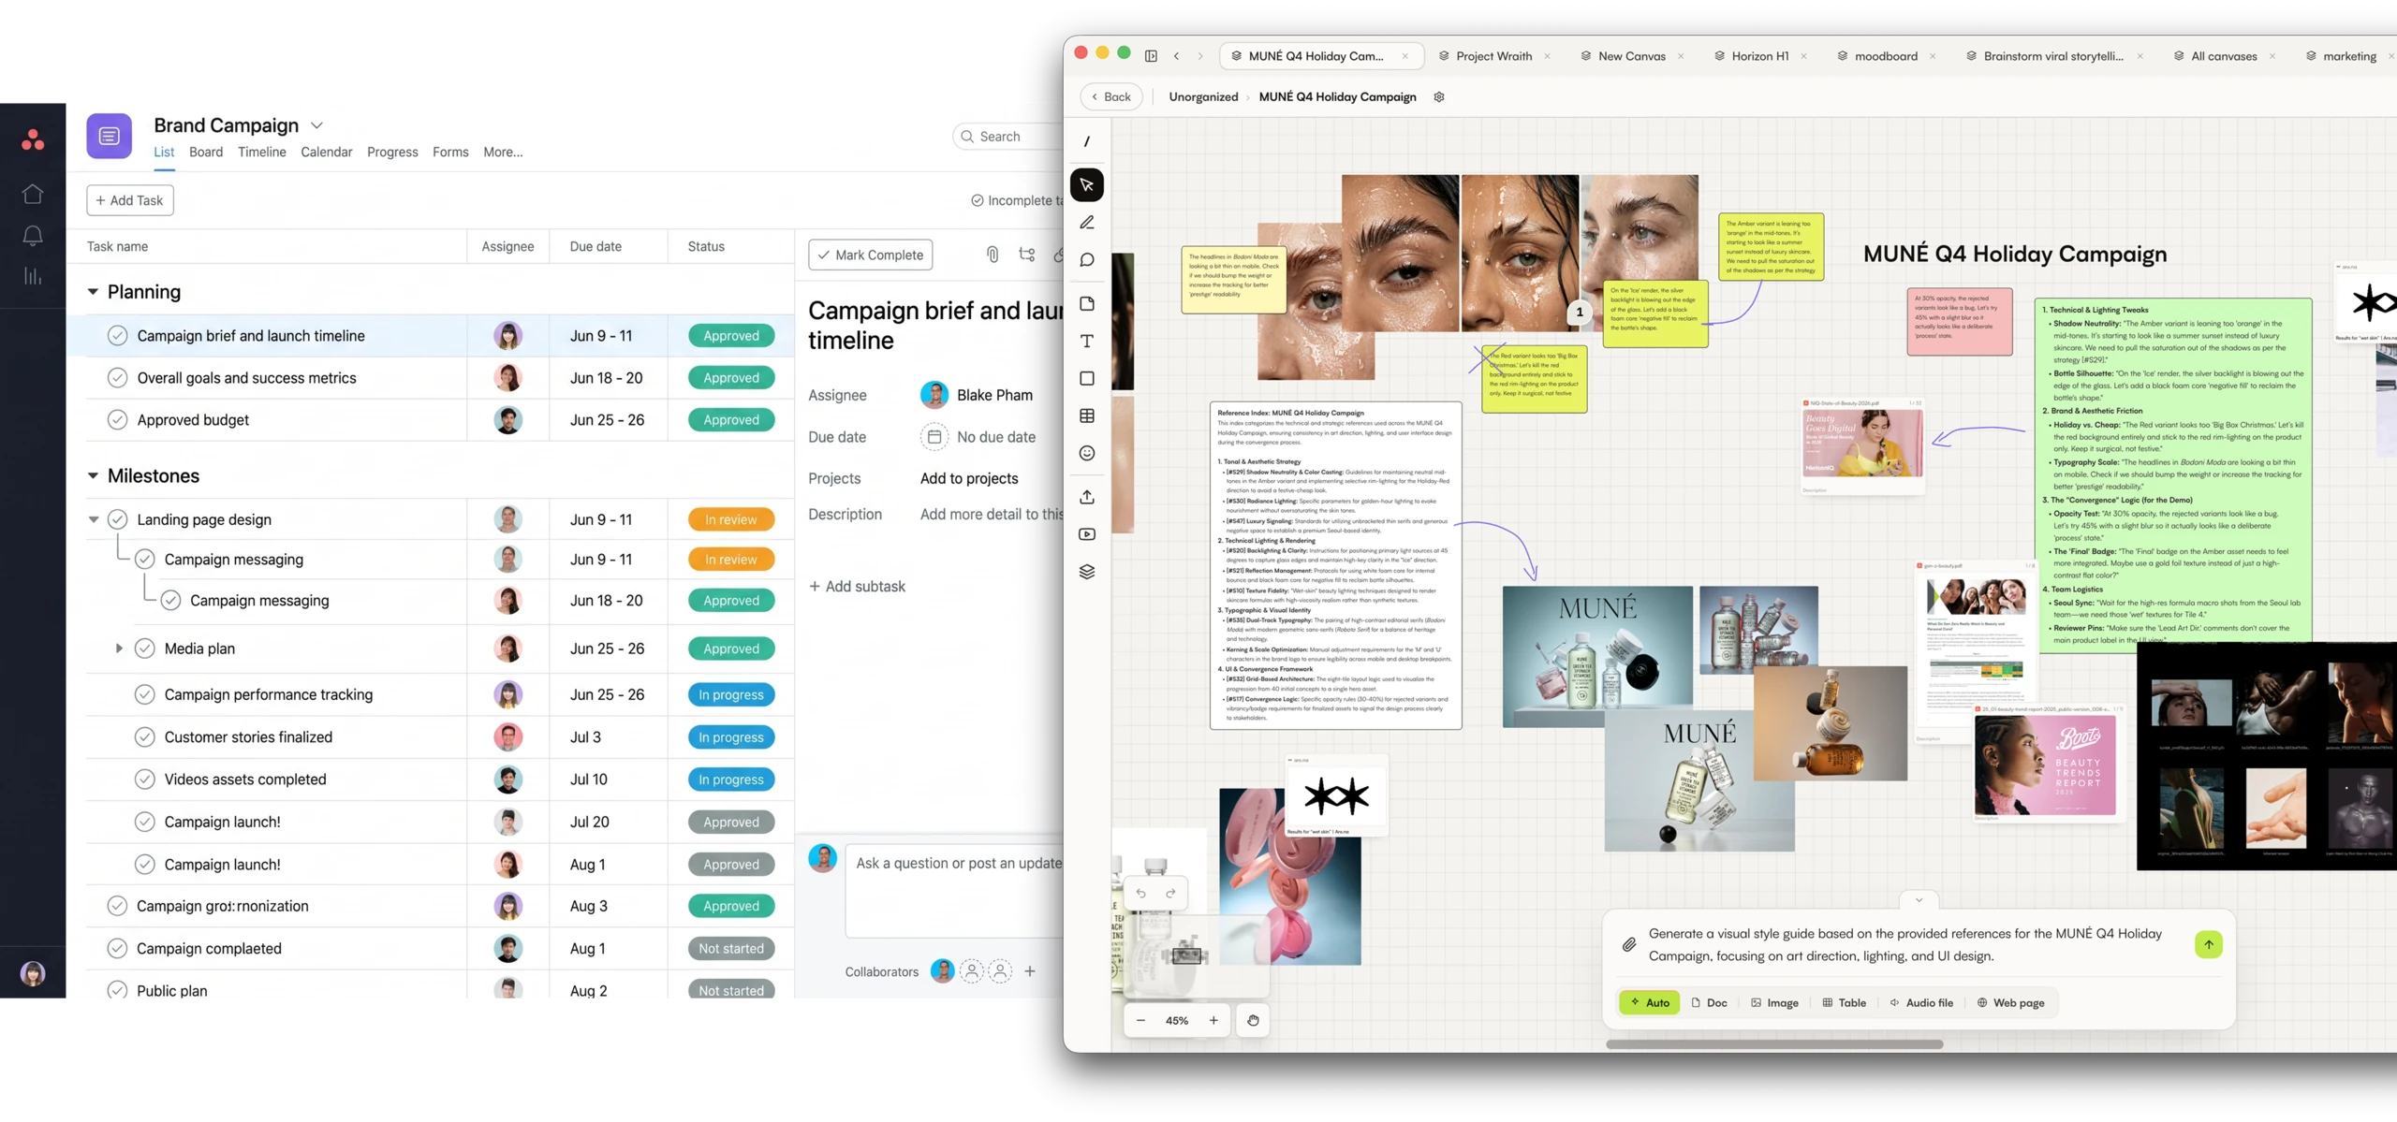Check off Videos assets completed task
The height and width of the screenshot is (1122, 2397).
[144, 779]
